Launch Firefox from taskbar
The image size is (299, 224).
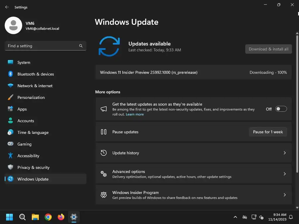[61, 217]
